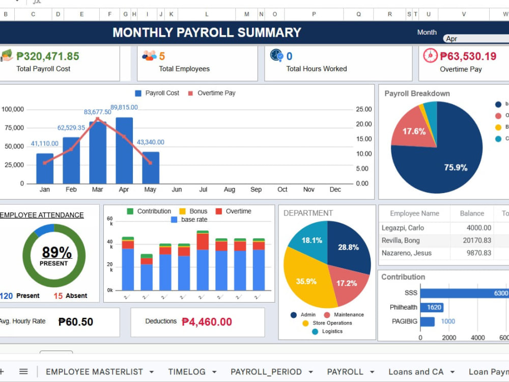Image resolution: width=509 pixels, height=382 pixels.
Task: Select column C header
Action: [33, 14]
